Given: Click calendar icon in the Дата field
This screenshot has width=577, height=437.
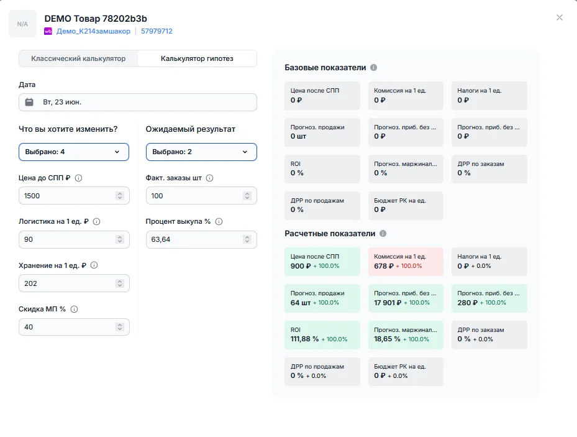Looking at the screenshot, I should [29, 103].
